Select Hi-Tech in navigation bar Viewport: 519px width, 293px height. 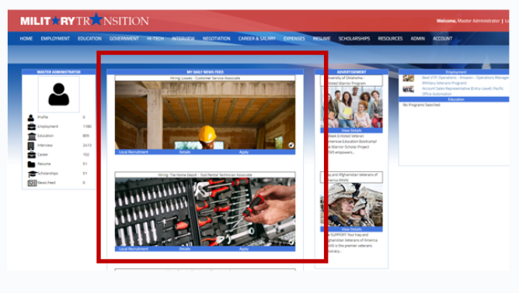155,39
